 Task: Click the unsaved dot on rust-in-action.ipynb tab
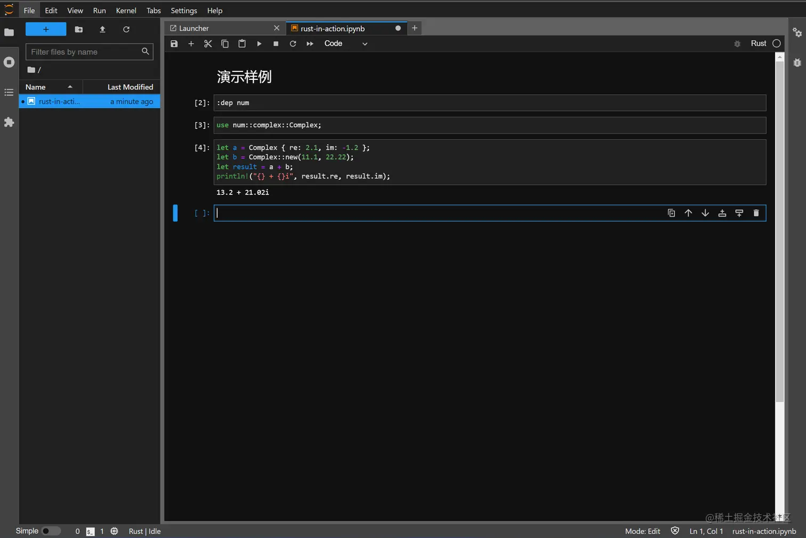pos(398,28)
